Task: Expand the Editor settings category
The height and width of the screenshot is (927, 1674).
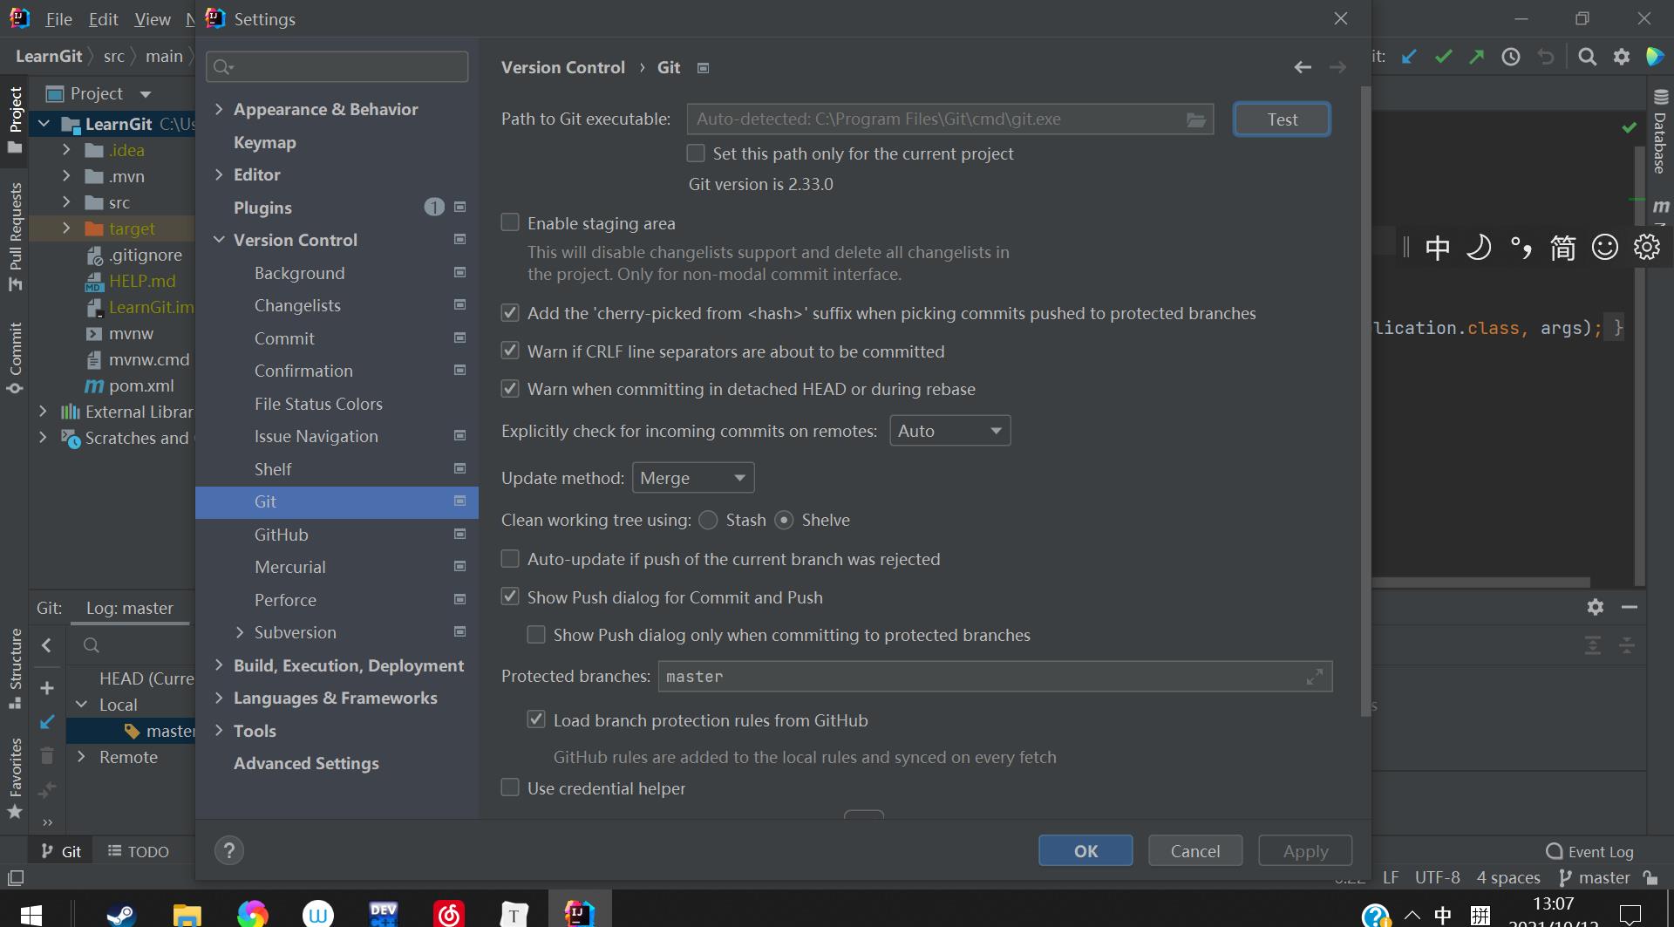Action: (x=219, y=174)
